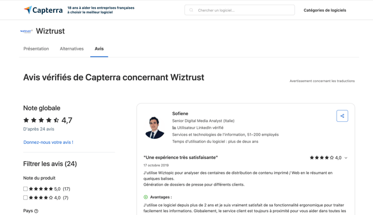
Task: Click Donnez-nous votre avis link
Action: [49, 142]
